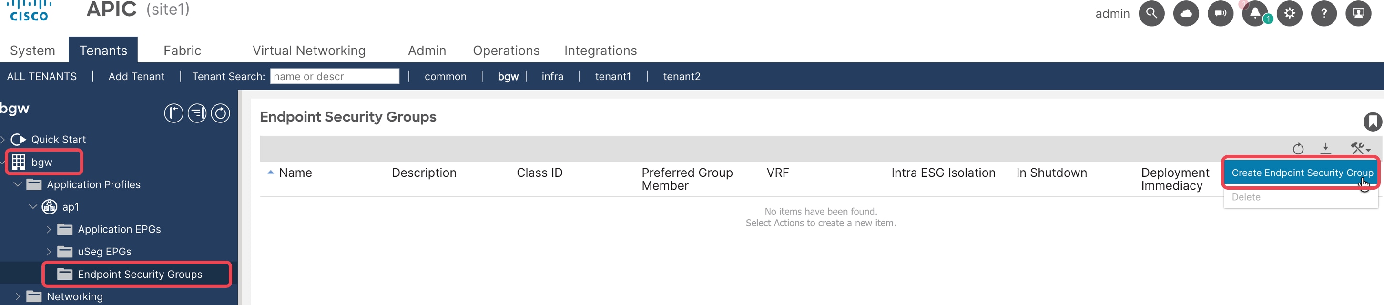Expand the Application EPGs folder
1384x305 pixels.
pos(48,229)
